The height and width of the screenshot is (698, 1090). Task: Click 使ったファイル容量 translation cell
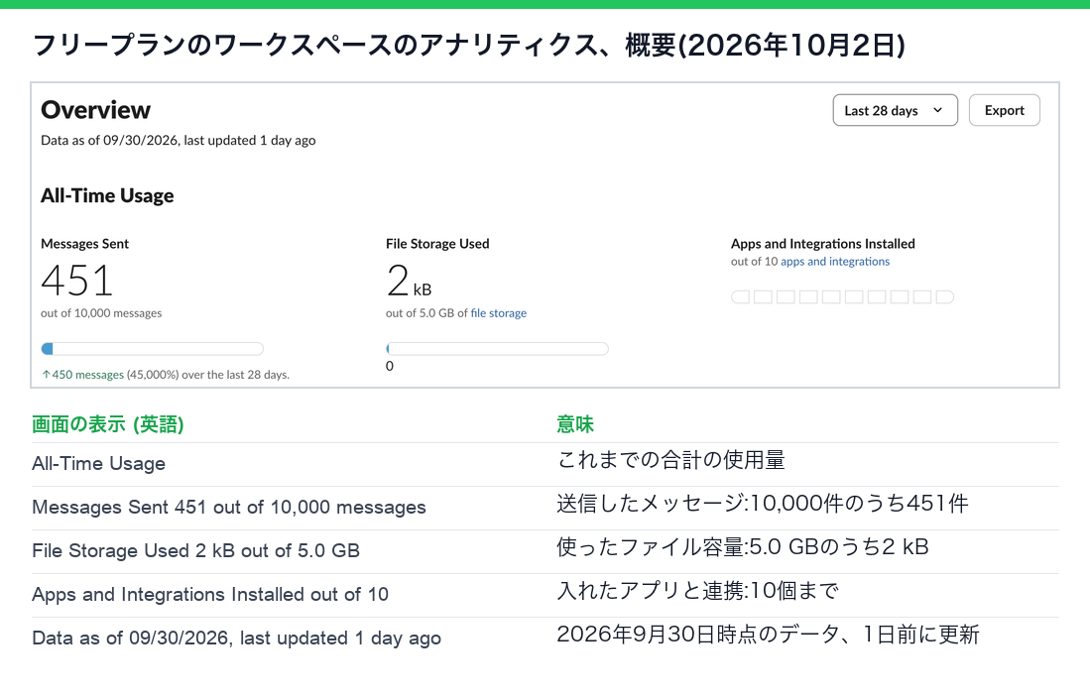coord(743,547)
